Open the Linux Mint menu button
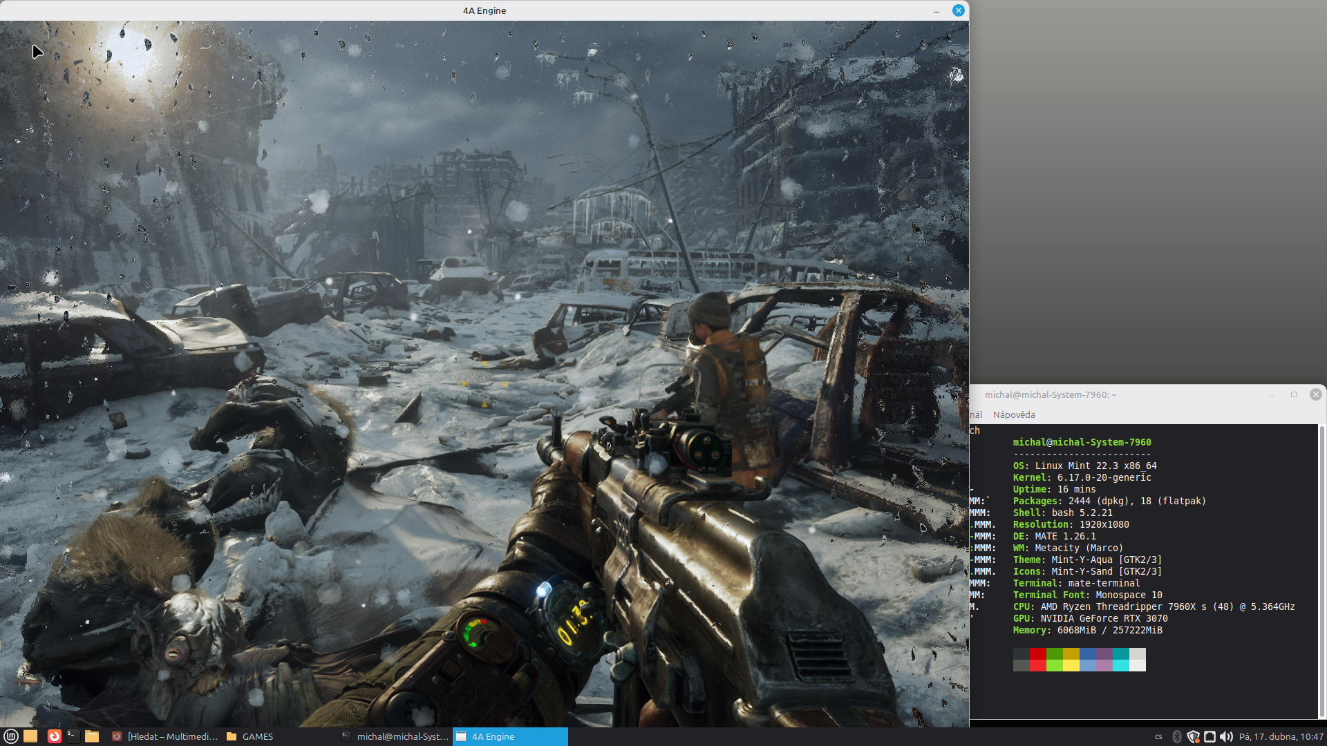The width and height of the screenshot is (1327, 746). pos(10,736)
